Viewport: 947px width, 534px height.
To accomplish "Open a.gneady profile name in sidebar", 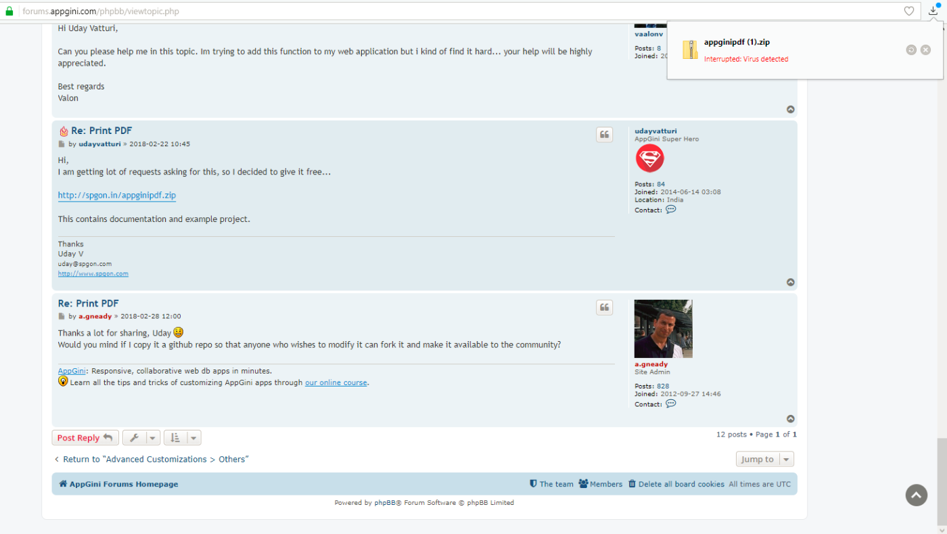I will (x=651, y=364).
